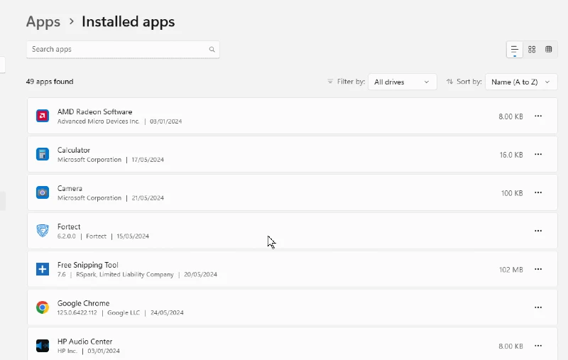The width and height of the screenshot is (568, 360).
Task: Open the Sort by Name dropdown
Action: [521, 82]
